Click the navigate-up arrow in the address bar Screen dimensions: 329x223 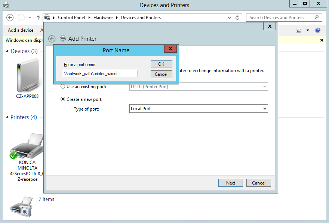coord(38,17)
